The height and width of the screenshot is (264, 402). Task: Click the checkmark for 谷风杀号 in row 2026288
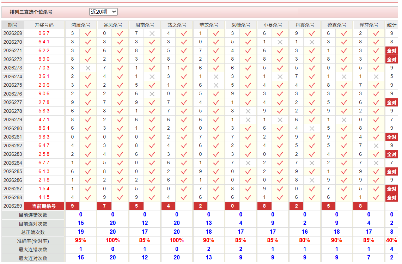[x=120, y=197]
